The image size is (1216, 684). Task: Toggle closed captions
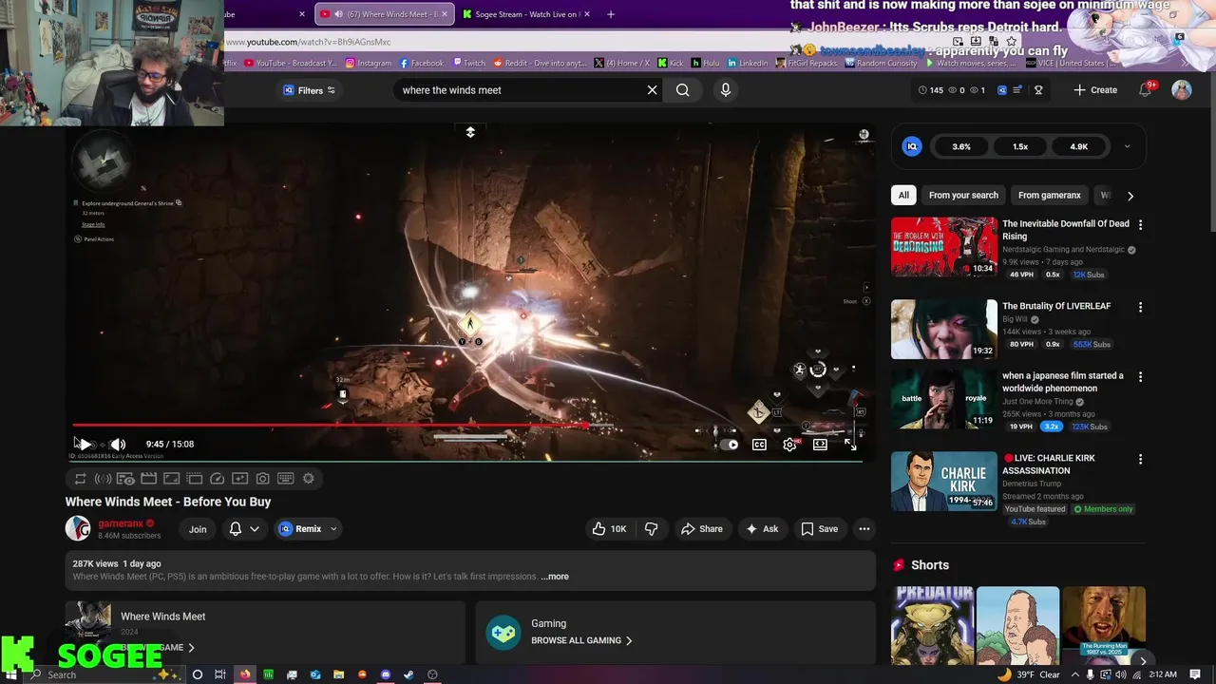coord(759,445)
